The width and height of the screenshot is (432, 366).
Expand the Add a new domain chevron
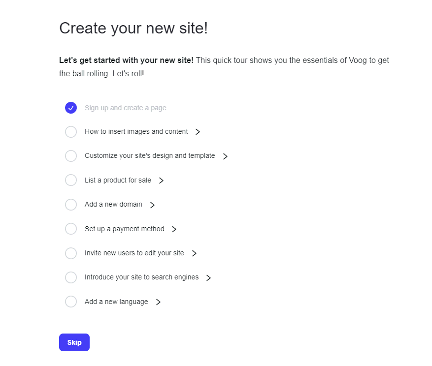(x=152, y=205)
